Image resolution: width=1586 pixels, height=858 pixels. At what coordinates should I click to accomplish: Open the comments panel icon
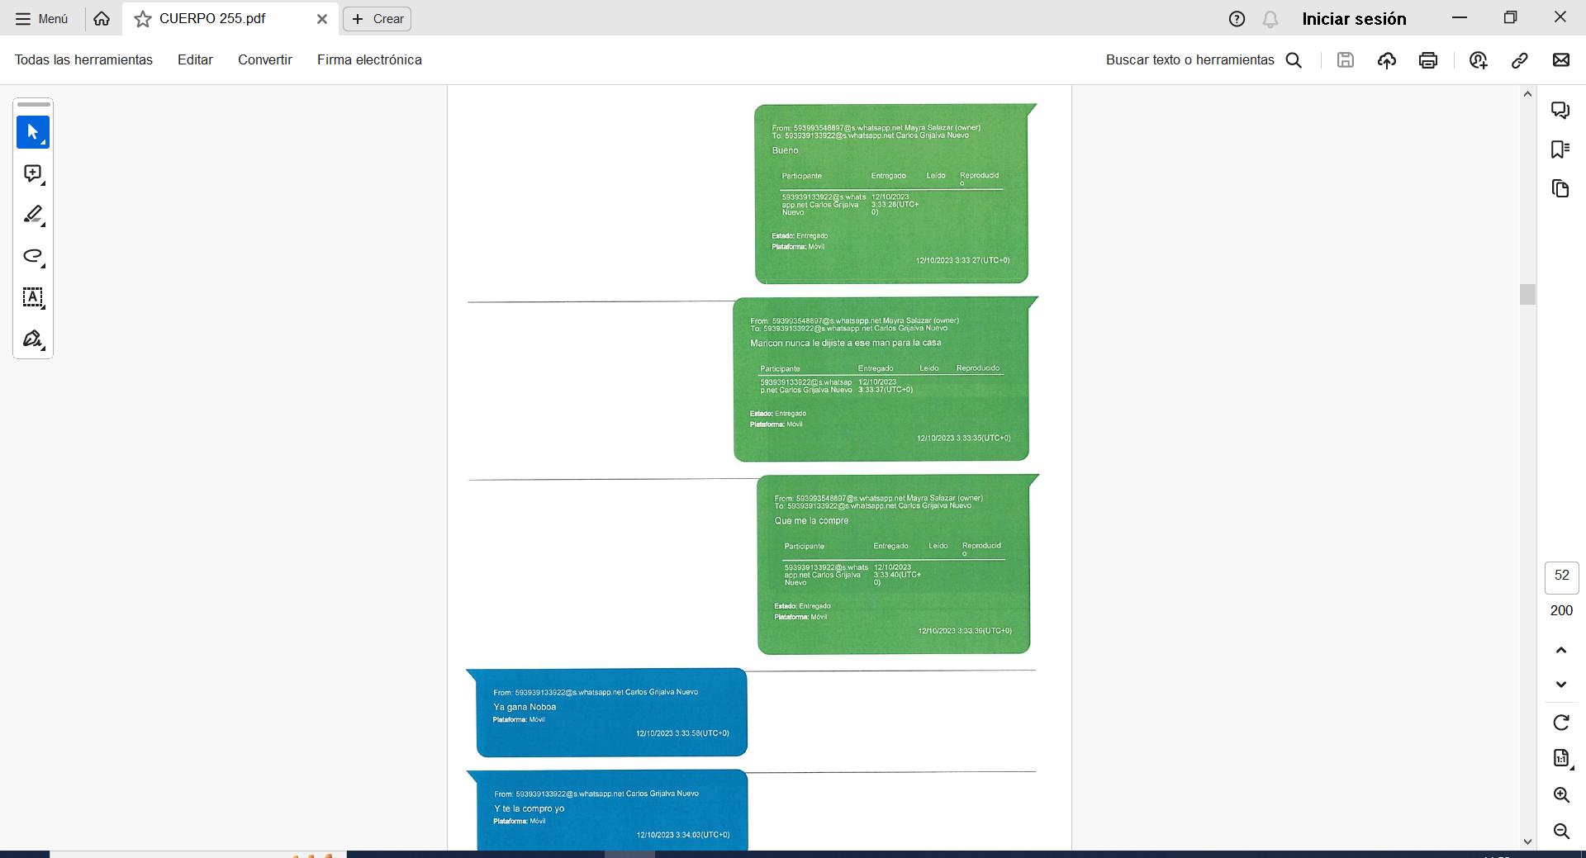pyautogui.click(x=1560, y=110)
